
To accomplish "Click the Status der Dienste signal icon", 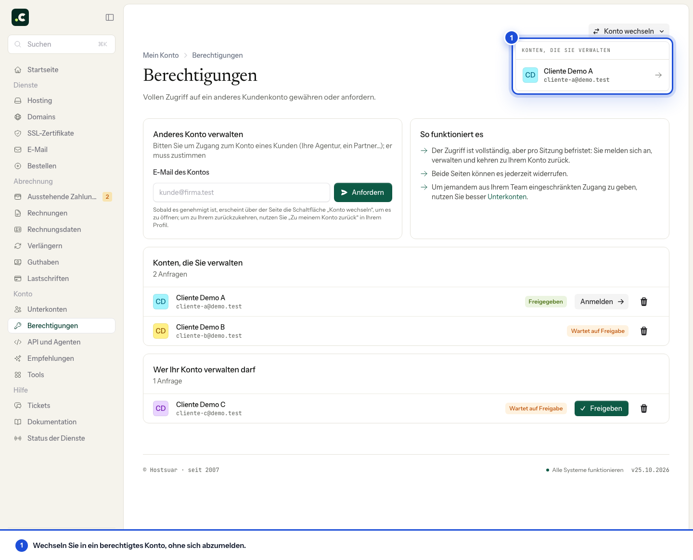I will pyautogui.click(x=18, y=438).
